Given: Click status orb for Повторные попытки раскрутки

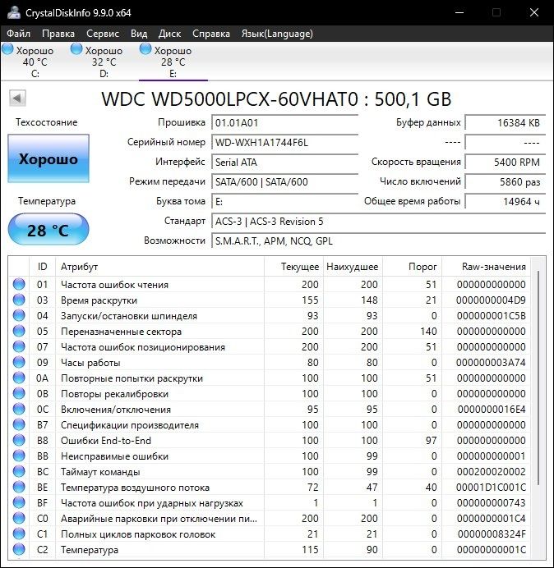Looking at the screenshot, I should (19, 378).
